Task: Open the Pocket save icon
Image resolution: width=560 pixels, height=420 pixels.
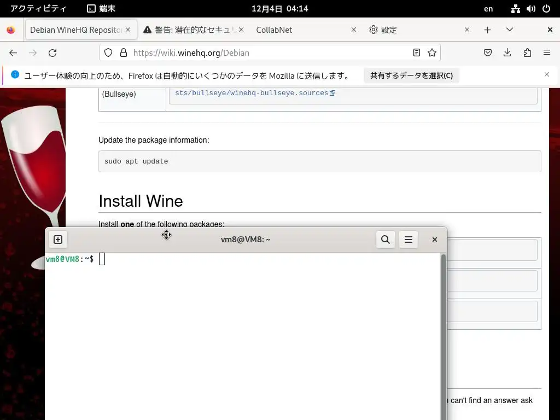Action: click(487, 53)
